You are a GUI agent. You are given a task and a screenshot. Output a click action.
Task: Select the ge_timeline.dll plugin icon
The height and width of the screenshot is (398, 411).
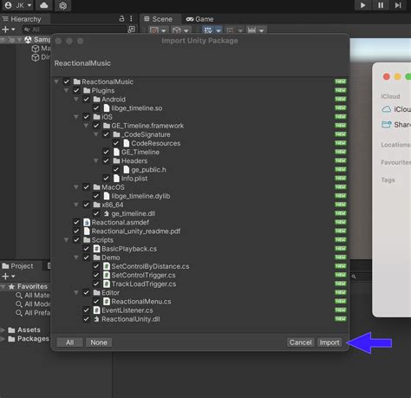coord(107,213)
